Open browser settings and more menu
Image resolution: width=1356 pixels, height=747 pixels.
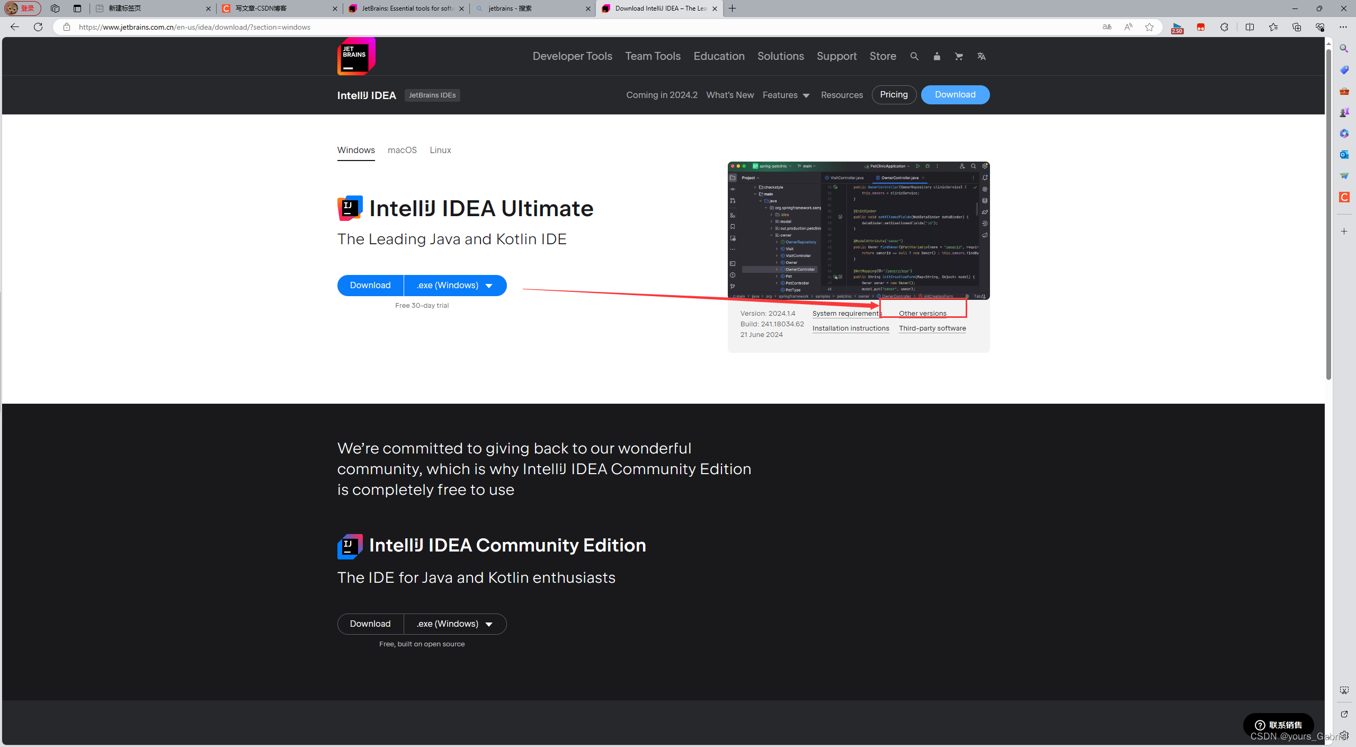[x=1343, y=27]
